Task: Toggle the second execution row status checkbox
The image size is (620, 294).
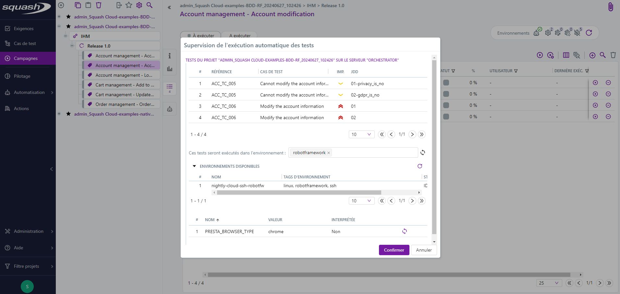Action: [x=446, y=94]
